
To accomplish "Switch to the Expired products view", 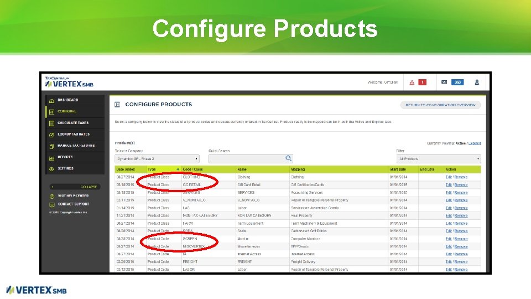I will (475, 143).
